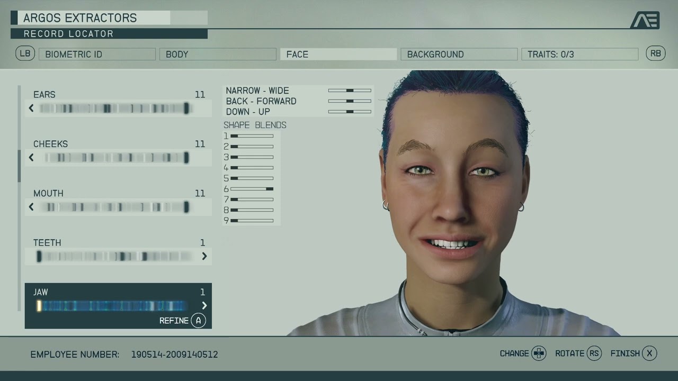678x381 pixels.
Task: Adjust shape blend slider 5
Action: tap(252, 178)
